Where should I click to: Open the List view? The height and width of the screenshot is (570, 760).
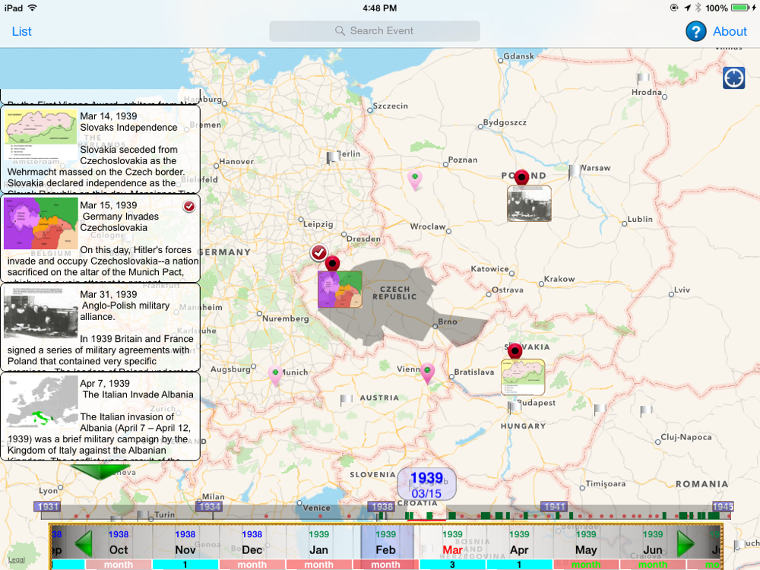22,31
